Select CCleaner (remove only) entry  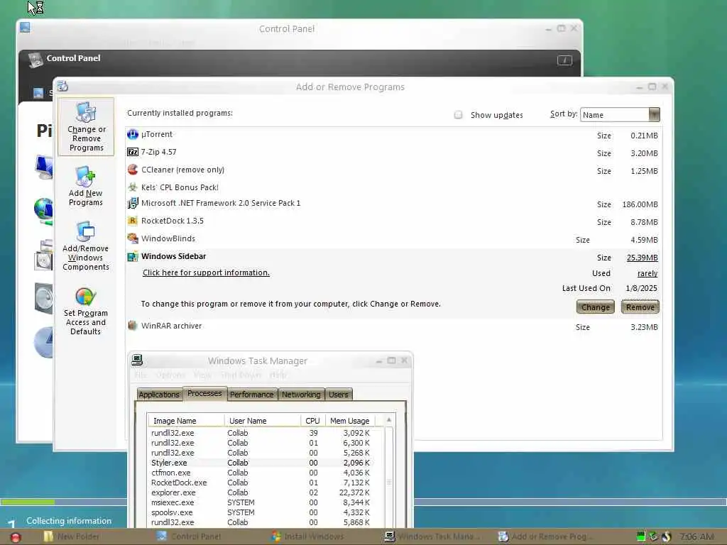393,170
